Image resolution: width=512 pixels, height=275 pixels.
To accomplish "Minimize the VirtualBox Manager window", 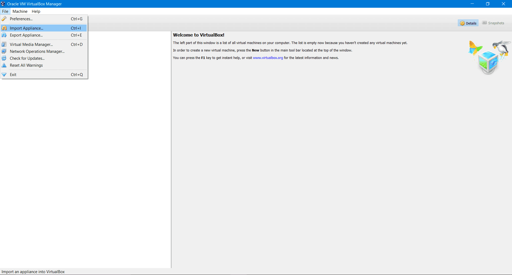I will click(x=472, y=4).
